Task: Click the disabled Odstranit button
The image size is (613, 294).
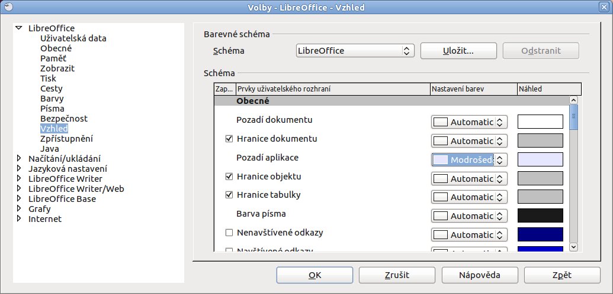Action: coord(541,51)
